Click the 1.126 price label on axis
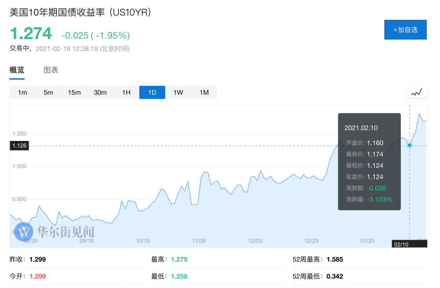 click(19, 146)
